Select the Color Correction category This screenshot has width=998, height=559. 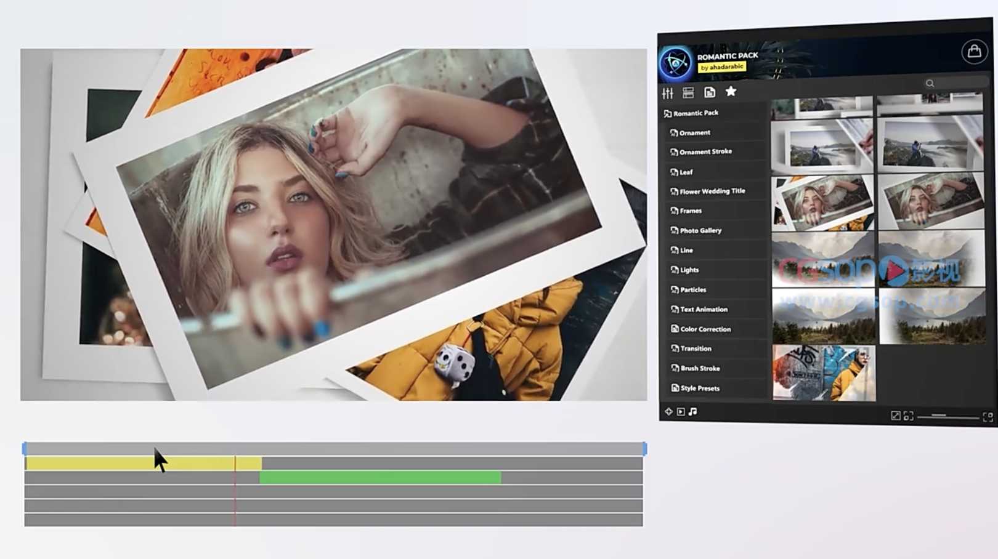(705, 329)
